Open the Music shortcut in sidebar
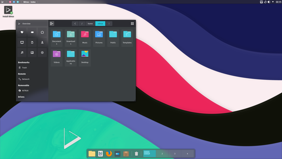The width and height of the screenshot is (282, 159). tap(22, 52)
